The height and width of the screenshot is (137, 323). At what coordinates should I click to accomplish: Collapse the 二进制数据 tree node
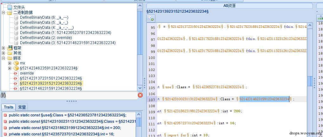point(3,13)
